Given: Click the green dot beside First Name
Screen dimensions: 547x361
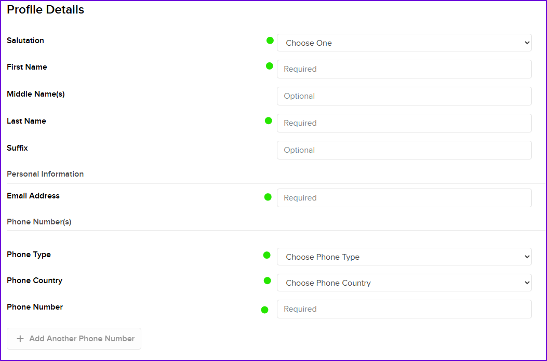Looking at the screenshot, I should (269, 66).
